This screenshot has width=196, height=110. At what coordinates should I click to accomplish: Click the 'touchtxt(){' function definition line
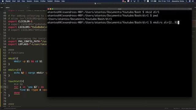click(16, 81)
